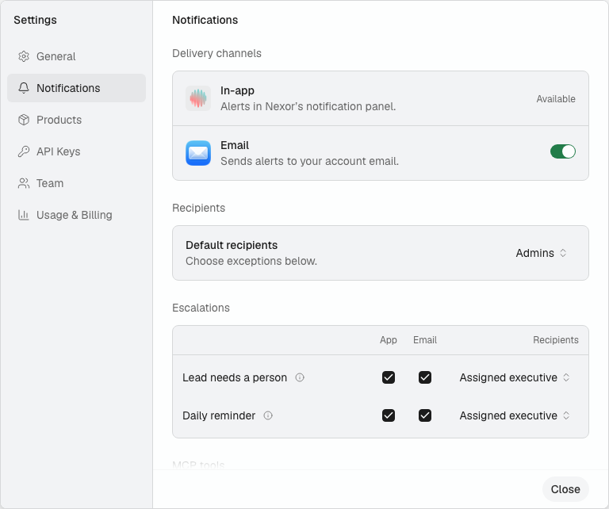Image resolution: width=609 pixels, height=509 pixels.
Task: Click the General gear icon
Action: (24, 56)
